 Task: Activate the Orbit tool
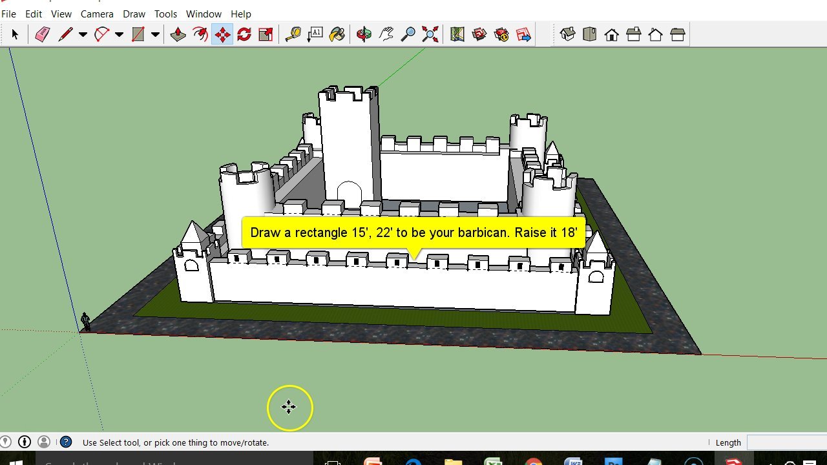[364, 34]
